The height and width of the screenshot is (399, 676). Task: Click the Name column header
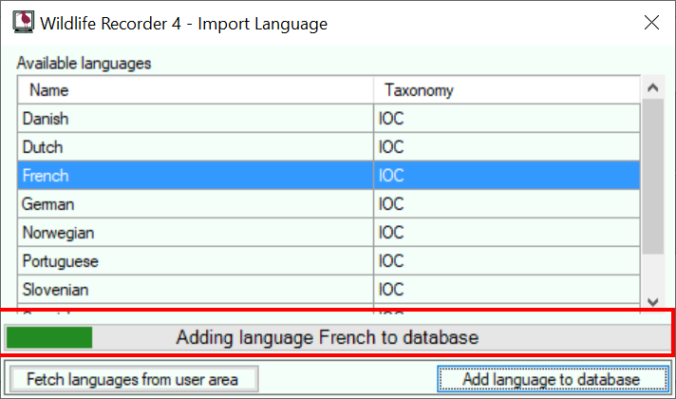point(196,90)
